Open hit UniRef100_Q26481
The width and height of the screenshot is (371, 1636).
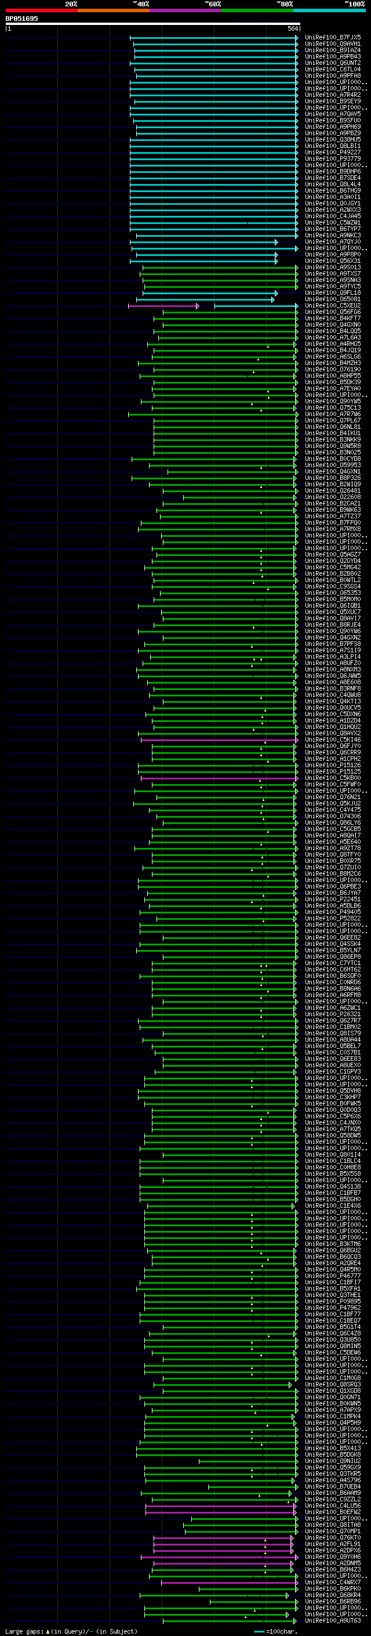pos(333,490)
